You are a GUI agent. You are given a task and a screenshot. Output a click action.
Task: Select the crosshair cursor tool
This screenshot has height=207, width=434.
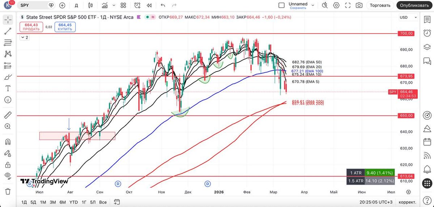pyautogui.click(x=8, y=20)
